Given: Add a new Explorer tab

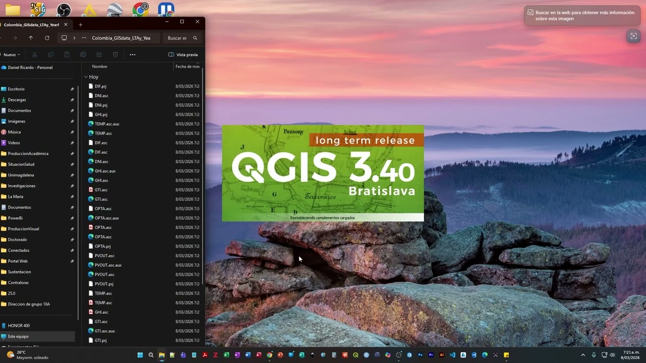Looking at the screenshot, I should coord(80,24).
